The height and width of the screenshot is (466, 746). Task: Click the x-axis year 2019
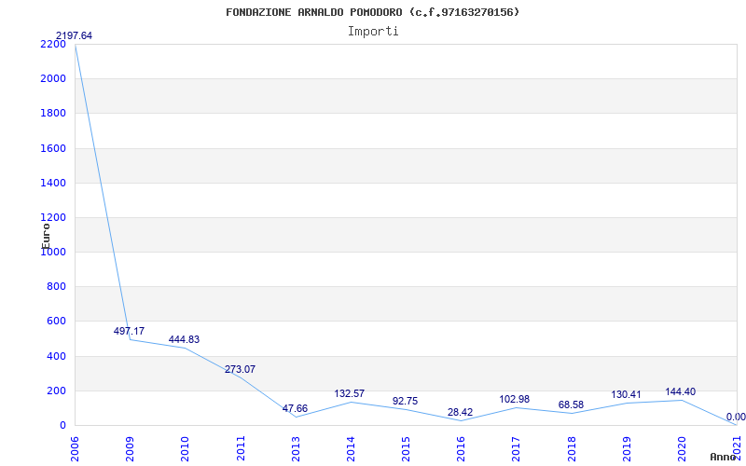point(627,448)
